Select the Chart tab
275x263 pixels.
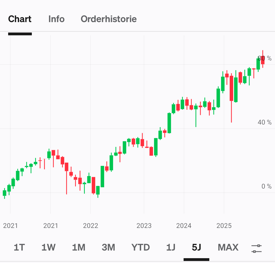[20, 19]
